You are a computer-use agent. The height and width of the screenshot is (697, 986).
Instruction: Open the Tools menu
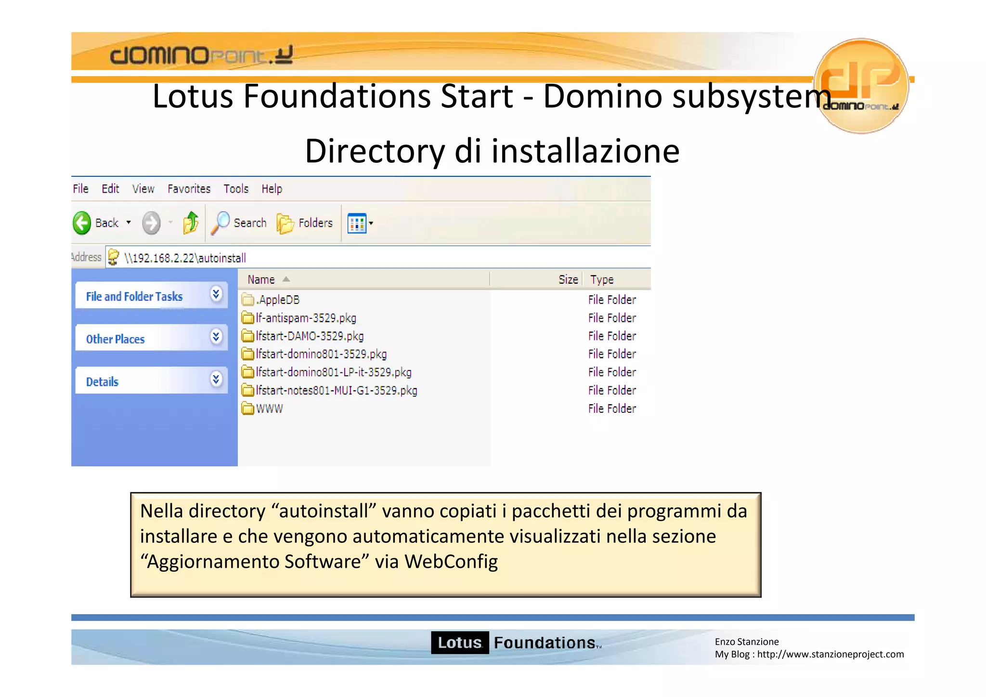click(x=236, y=189)
